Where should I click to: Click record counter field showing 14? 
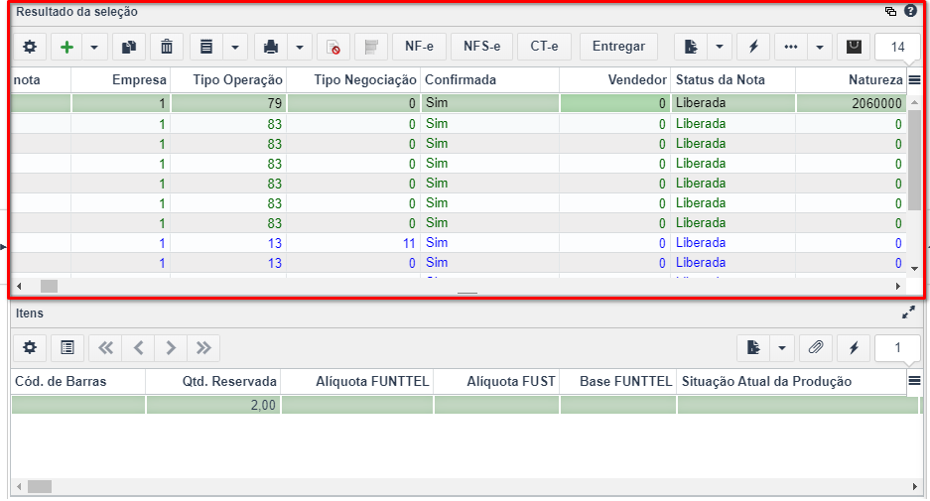pos(897,47)
